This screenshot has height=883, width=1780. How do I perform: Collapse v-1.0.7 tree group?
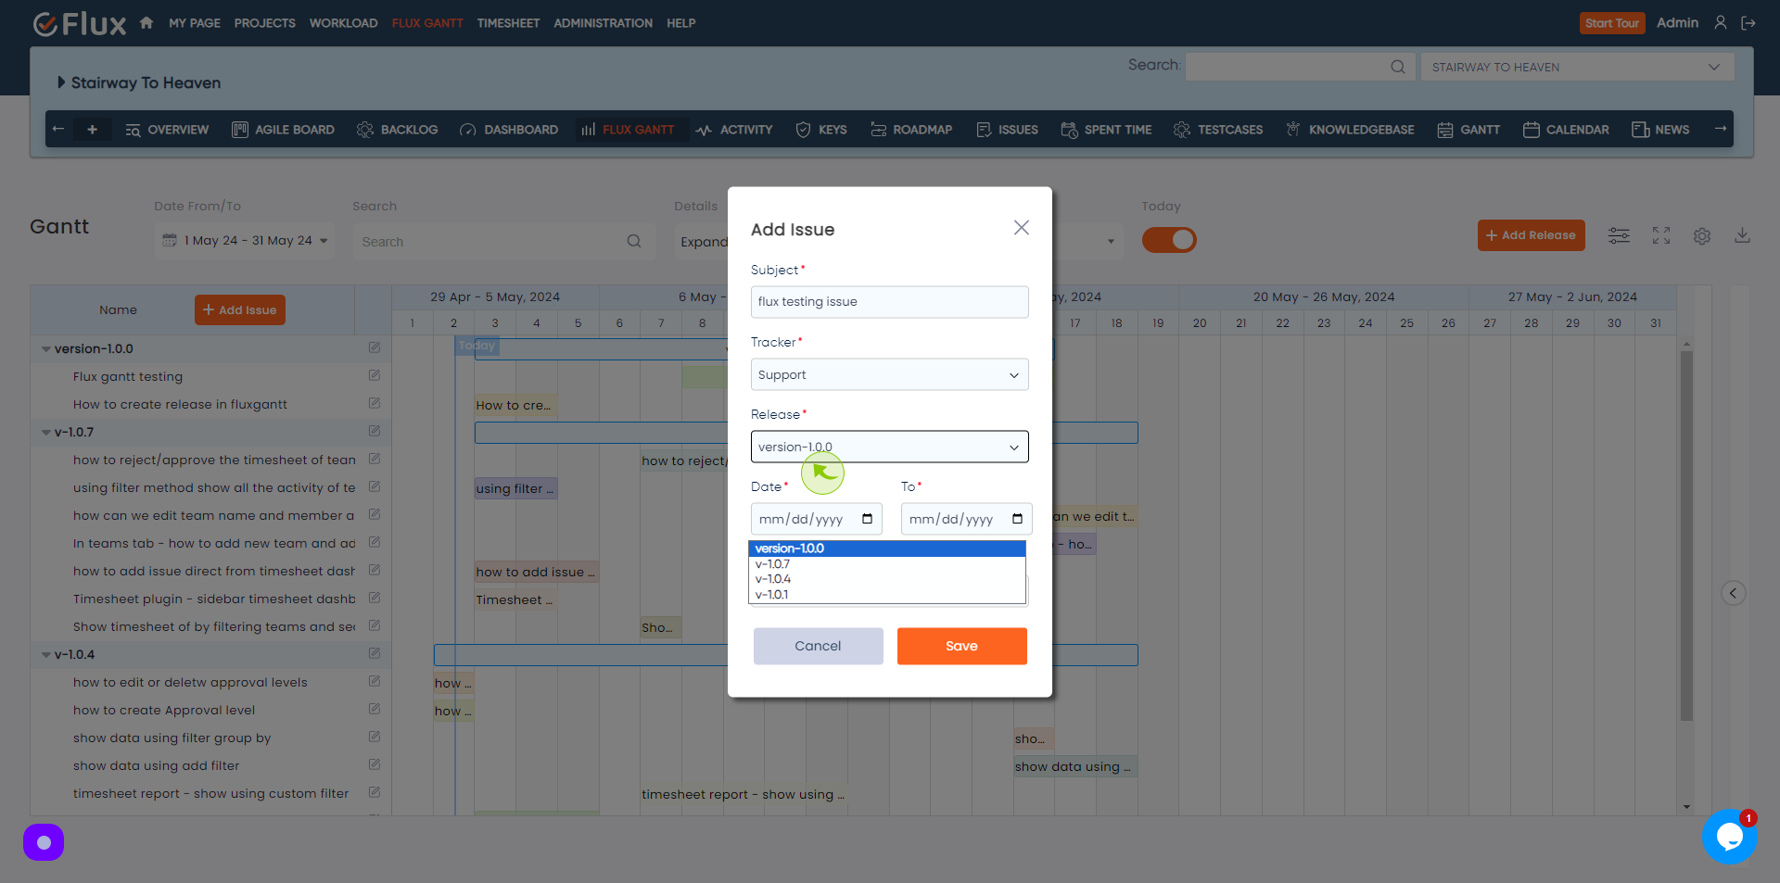pos(45,433)
